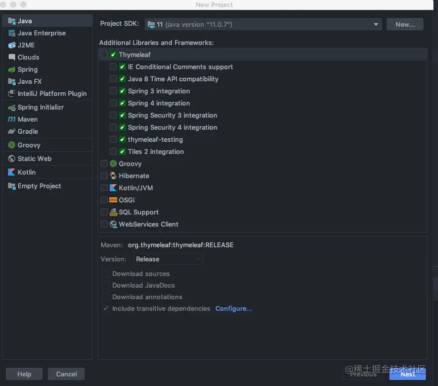Viewport: 438px width, 386px height.
Task: Open the Configure... link
Action: point(234,308)
